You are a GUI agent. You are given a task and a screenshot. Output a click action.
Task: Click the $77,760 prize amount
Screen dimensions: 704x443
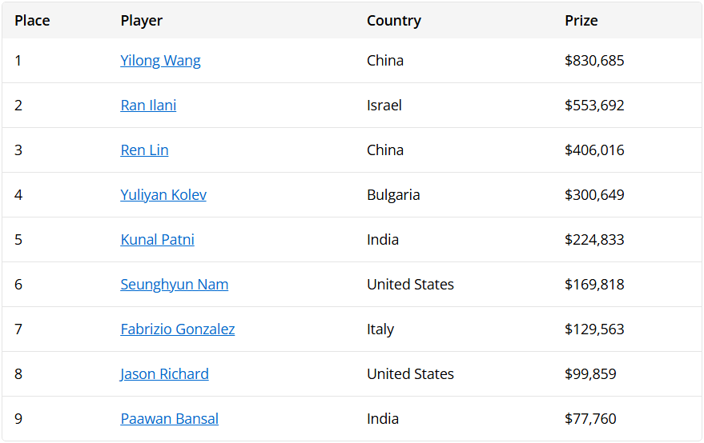click(590, 419)
